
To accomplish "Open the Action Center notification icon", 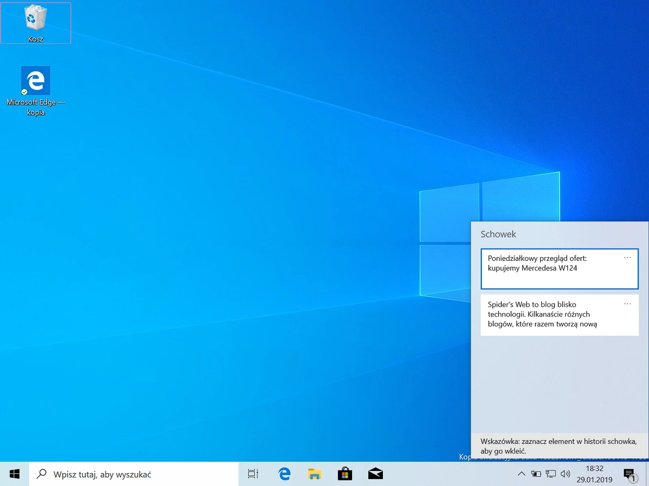I will pos(630,474).
